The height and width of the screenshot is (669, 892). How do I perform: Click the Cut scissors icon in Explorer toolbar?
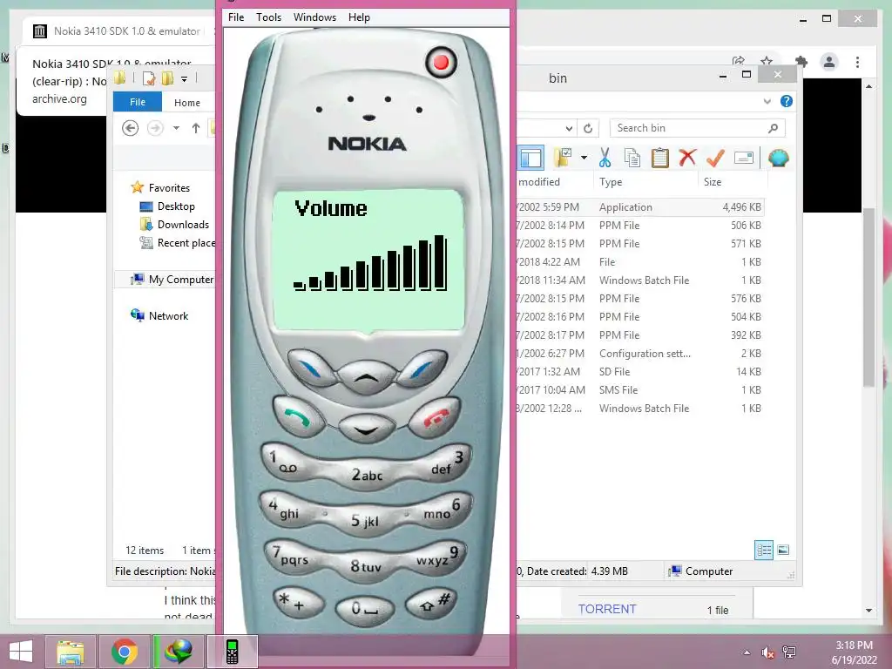point(605,158)
